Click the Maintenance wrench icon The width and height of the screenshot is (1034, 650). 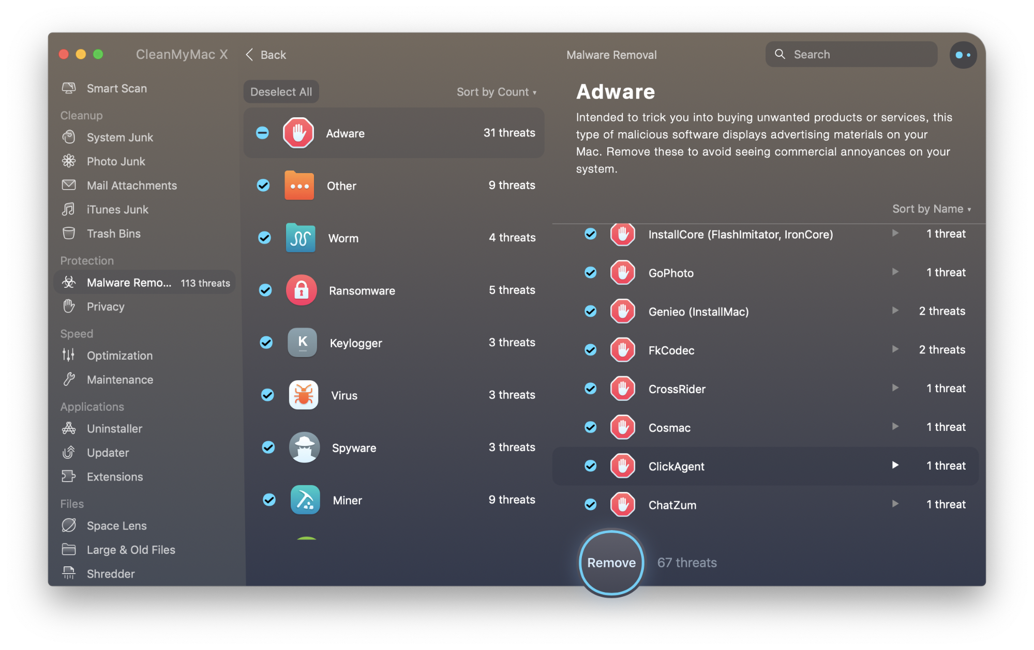click(69, 379)
